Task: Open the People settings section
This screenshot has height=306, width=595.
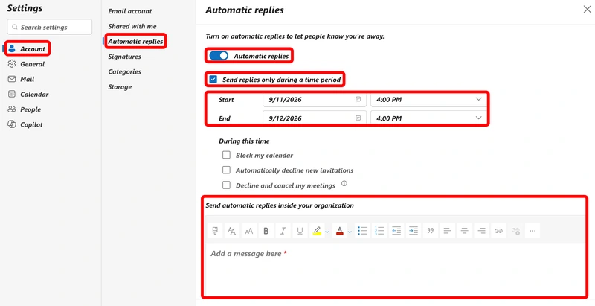Action: [x=25, y=109]
